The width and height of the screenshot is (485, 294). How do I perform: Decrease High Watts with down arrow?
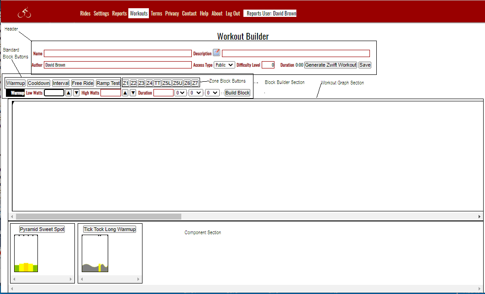pos(133,93)
